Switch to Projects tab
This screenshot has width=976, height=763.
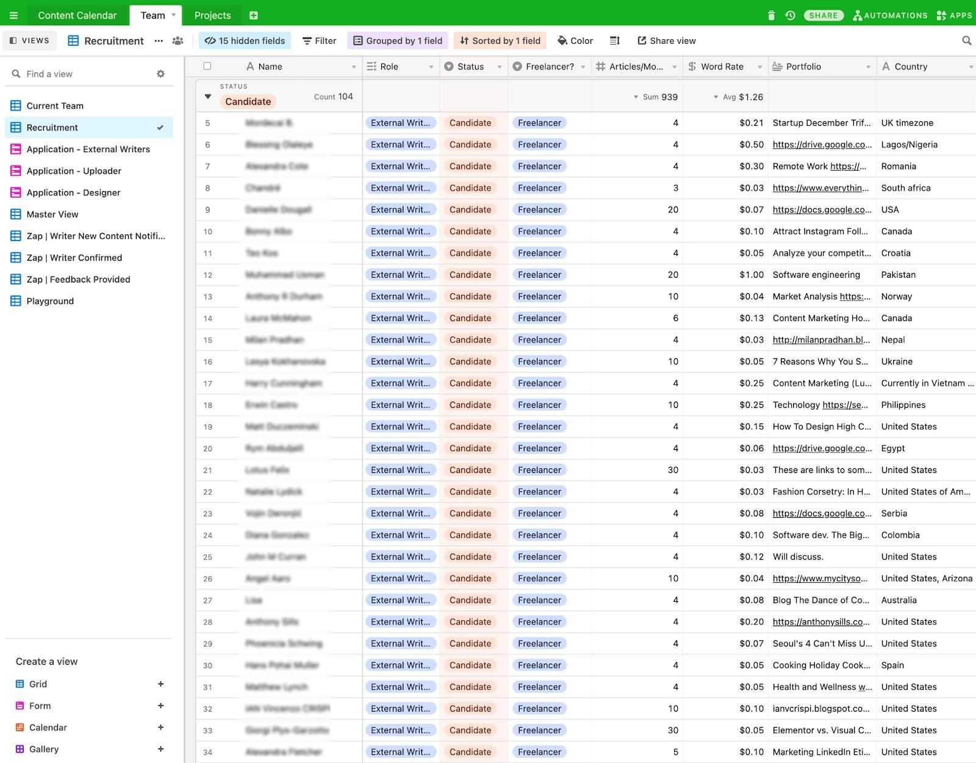(212, 15)
